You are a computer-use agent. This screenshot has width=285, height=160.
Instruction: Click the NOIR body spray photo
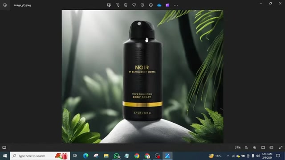click(142, 76)
